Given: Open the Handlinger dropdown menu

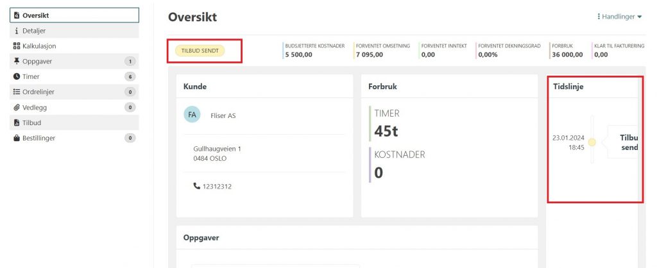Looking at the screenshot, I should click(x=619, y=17).
